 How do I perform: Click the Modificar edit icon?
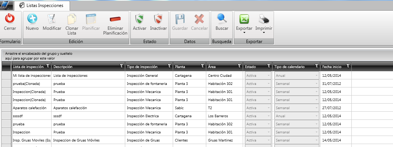[x=52, y=18]
